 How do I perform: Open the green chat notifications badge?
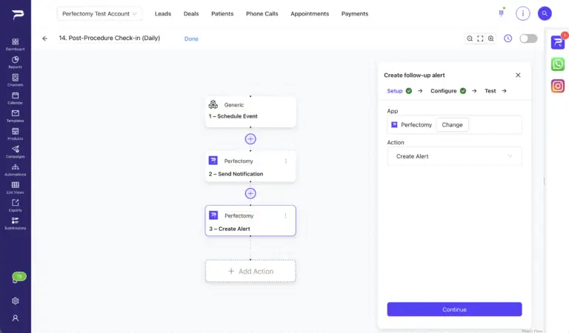pyautogui.click(x=18, y=277)
